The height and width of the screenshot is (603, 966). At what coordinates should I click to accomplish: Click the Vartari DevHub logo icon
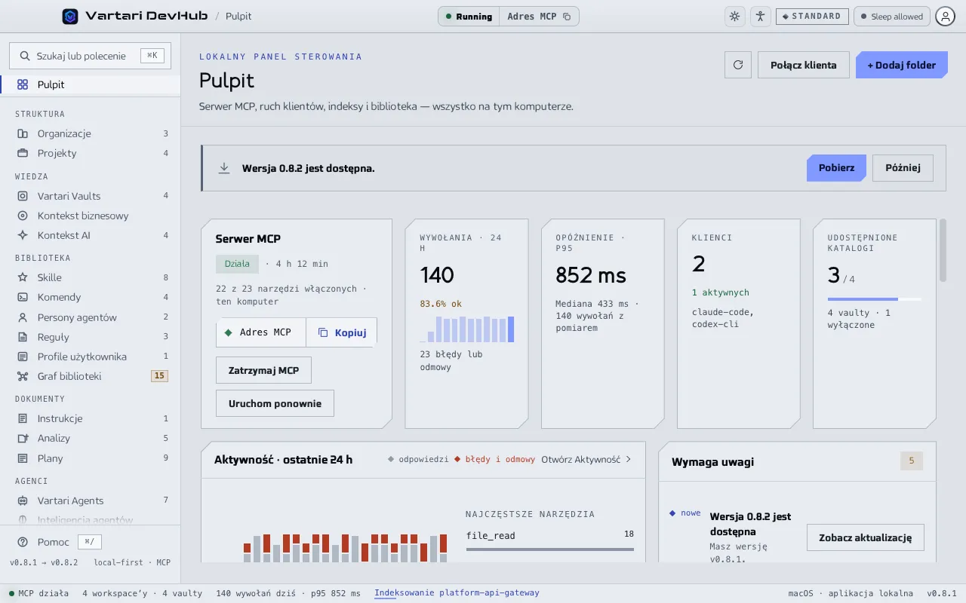point(70,16)
